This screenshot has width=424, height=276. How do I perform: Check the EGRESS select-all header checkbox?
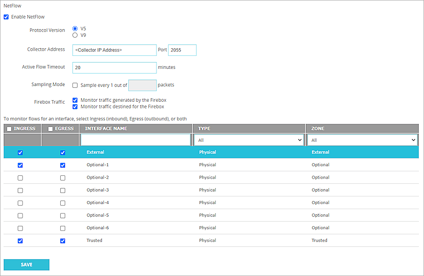point(51,129)
